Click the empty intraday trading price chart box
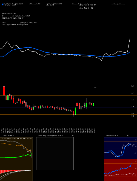This screenshot has width=137, height=181. click(x=55, y=154)
